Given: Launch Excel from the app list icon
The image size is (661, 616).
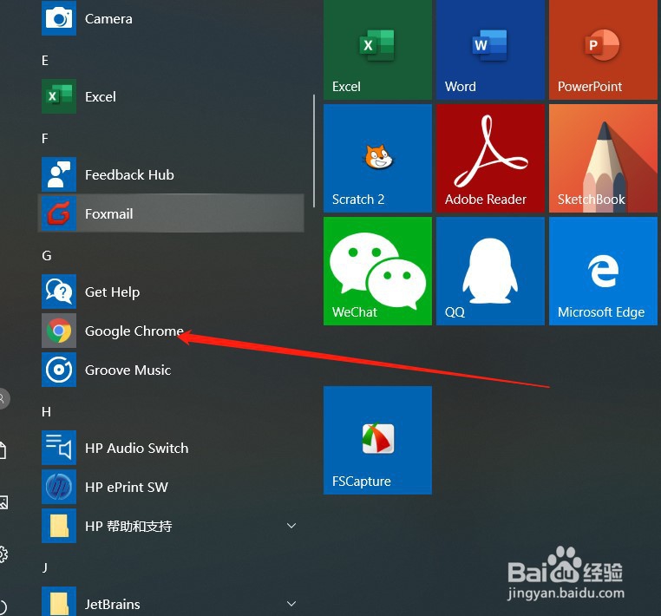Looking at the screenshot, I should click(59, 96).
